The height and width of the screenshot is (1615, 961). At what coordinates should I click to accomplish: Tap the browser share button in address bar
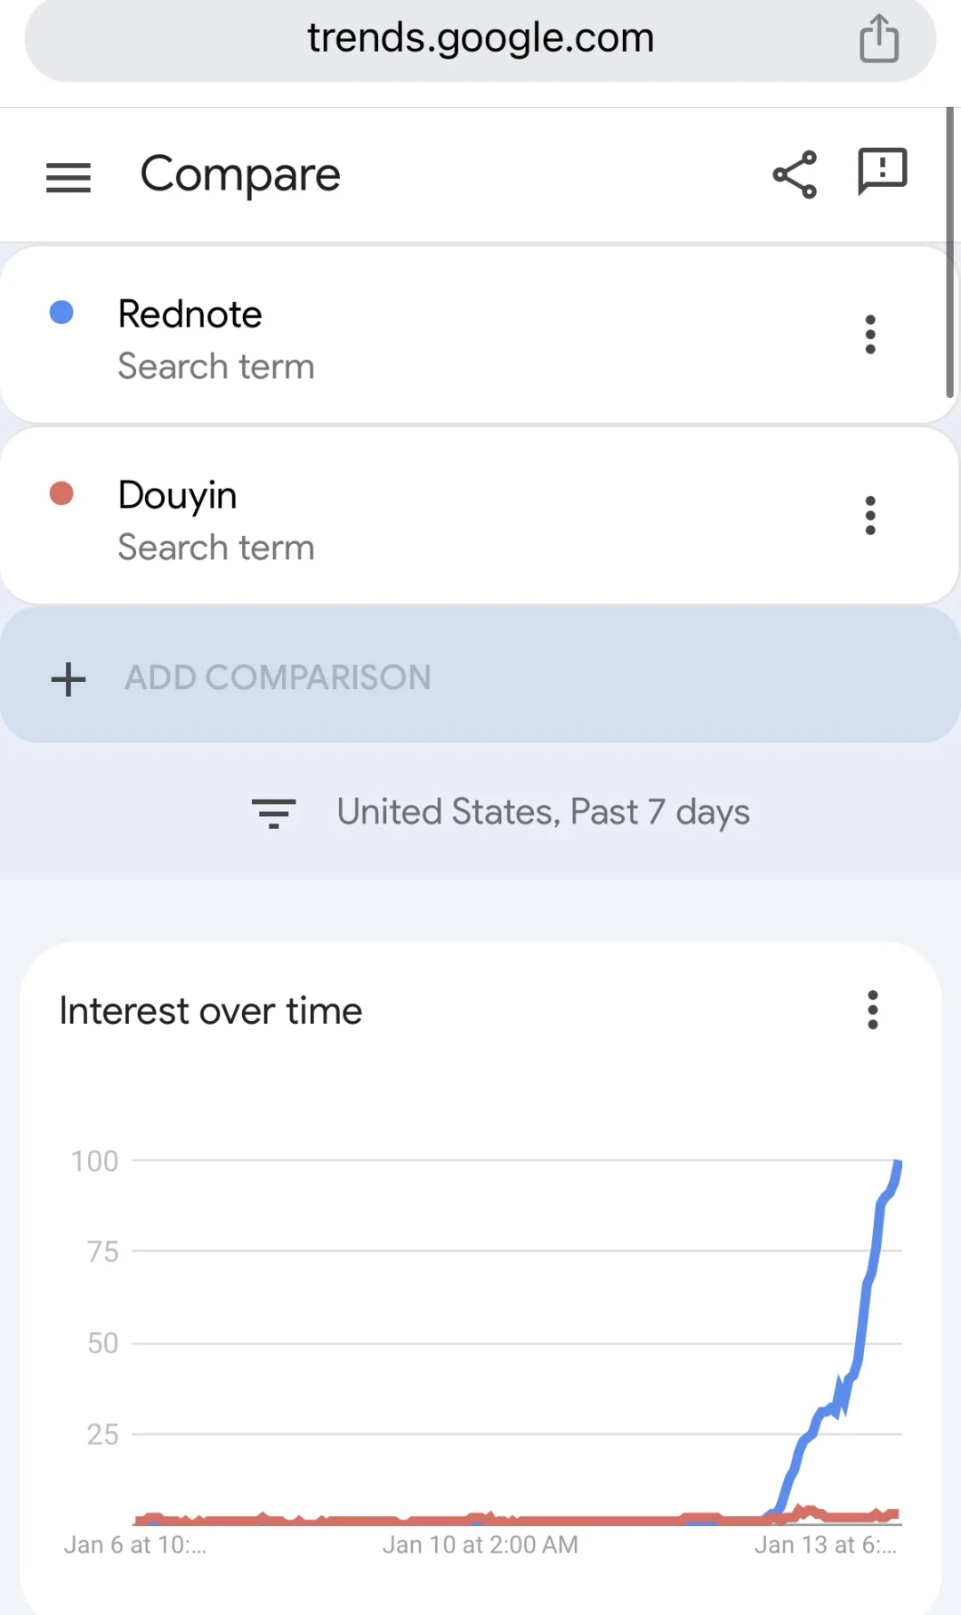point(879,39)
